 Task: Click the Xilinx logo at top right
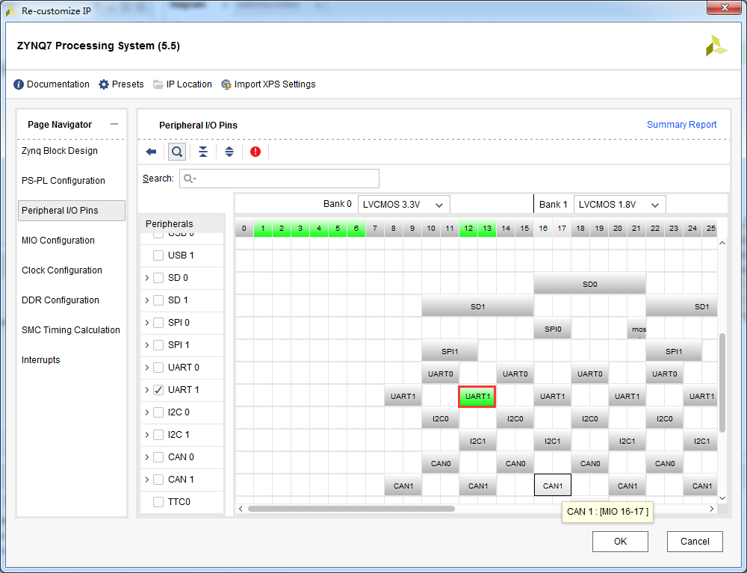716,46
